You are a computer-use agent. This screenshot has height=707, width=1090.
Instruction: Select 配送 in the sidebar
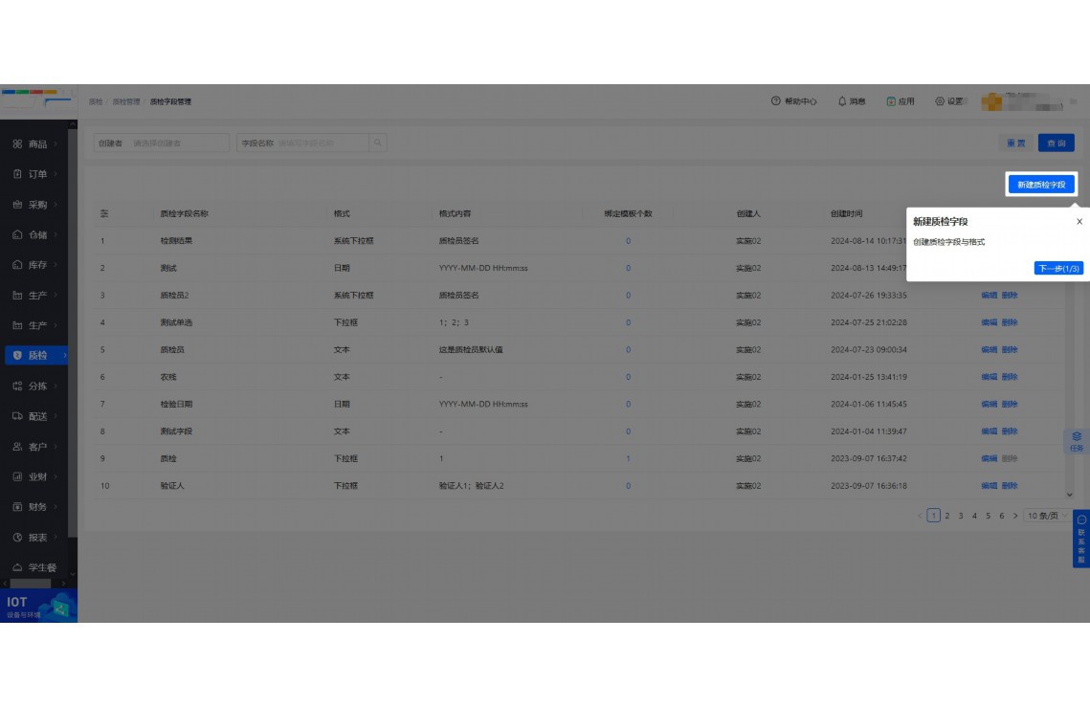tap(37, 416)
